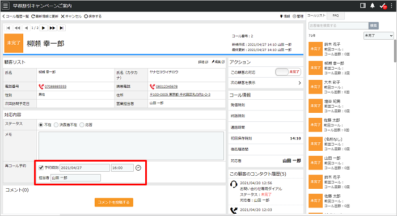Screen dimensions: 397x216
Task: Open notifications bell
Action: (373, 6)
